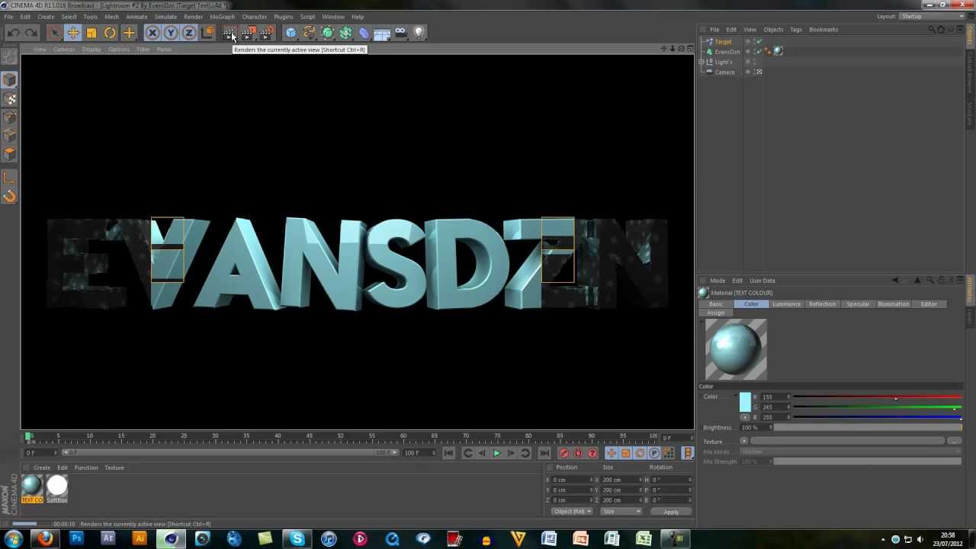Expand the Texture arrow button
Screen dimensions: 976x549
tap(744, 441)
